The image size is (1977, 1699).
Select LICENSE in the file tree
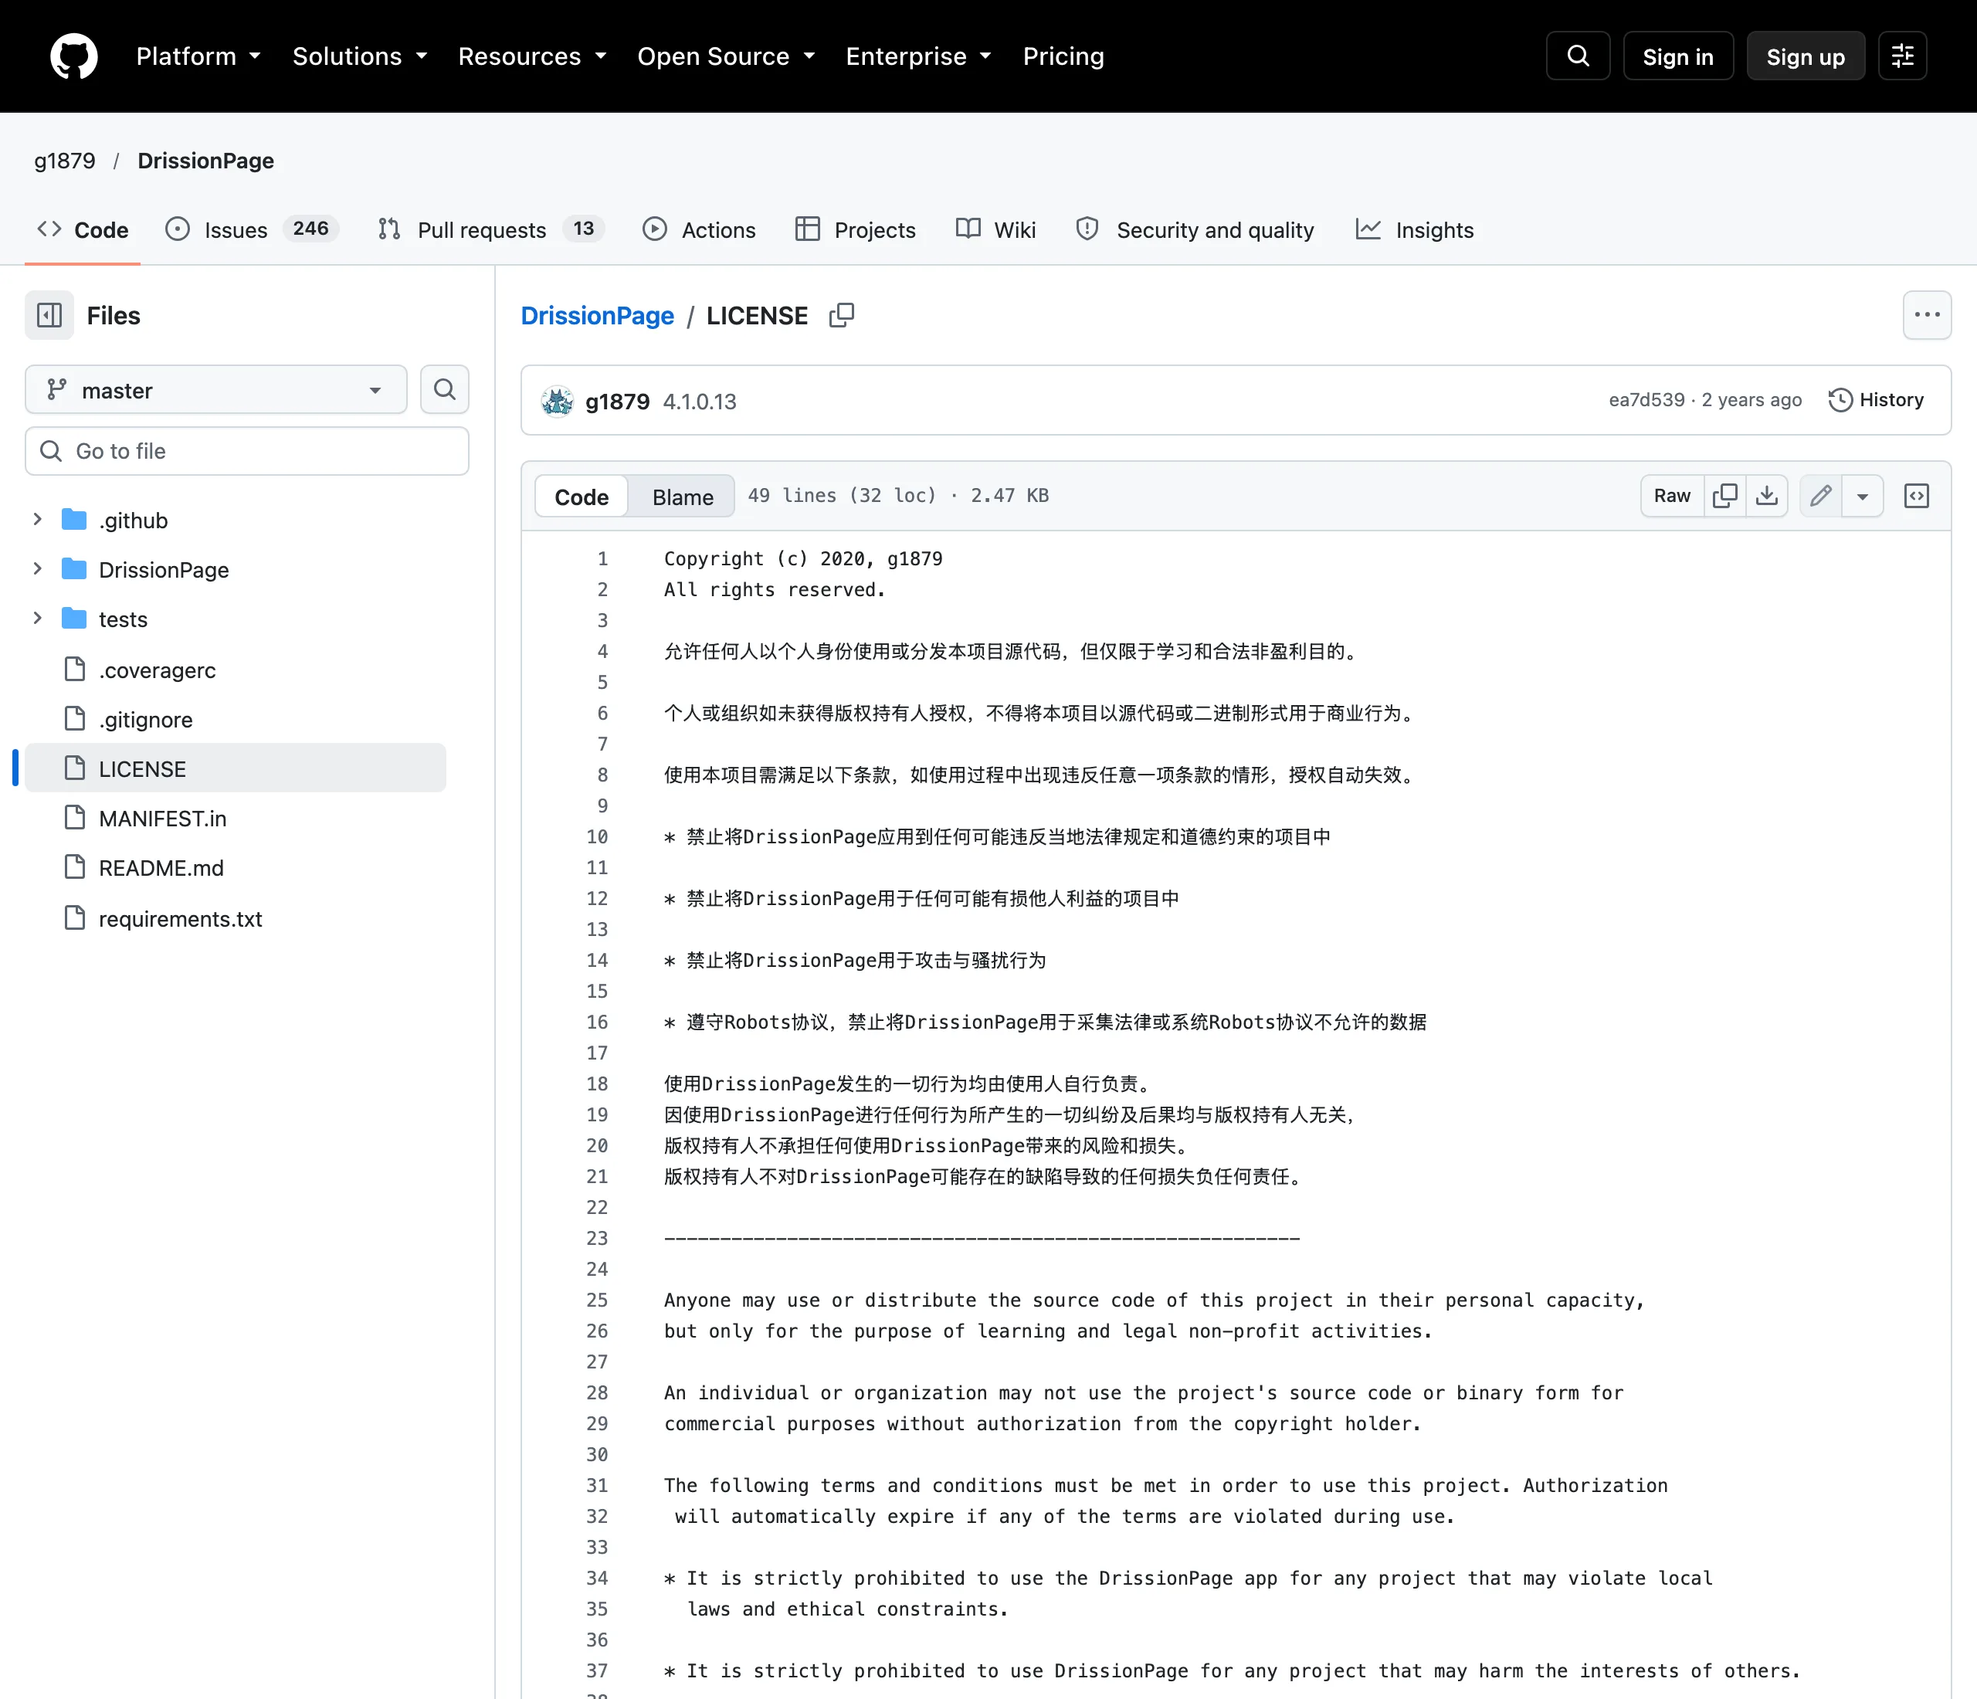point(236,769)
